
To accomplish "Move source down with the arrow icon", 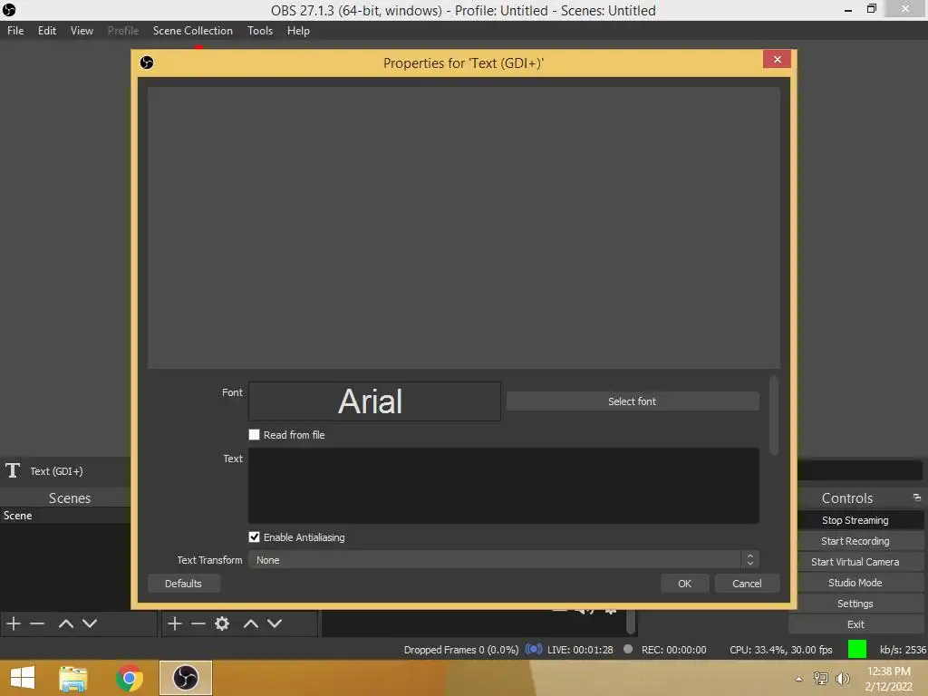I will 274,623.
